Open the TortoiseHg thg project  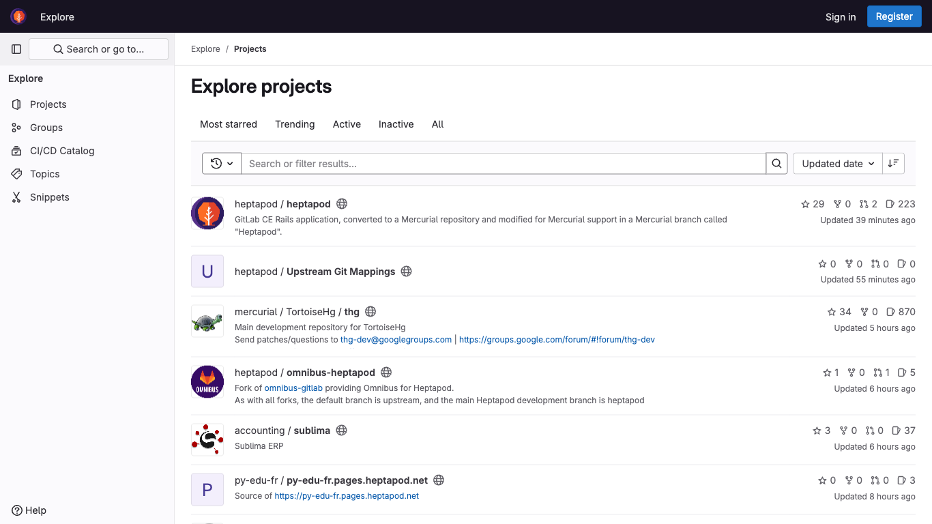(x=297, y=312)
